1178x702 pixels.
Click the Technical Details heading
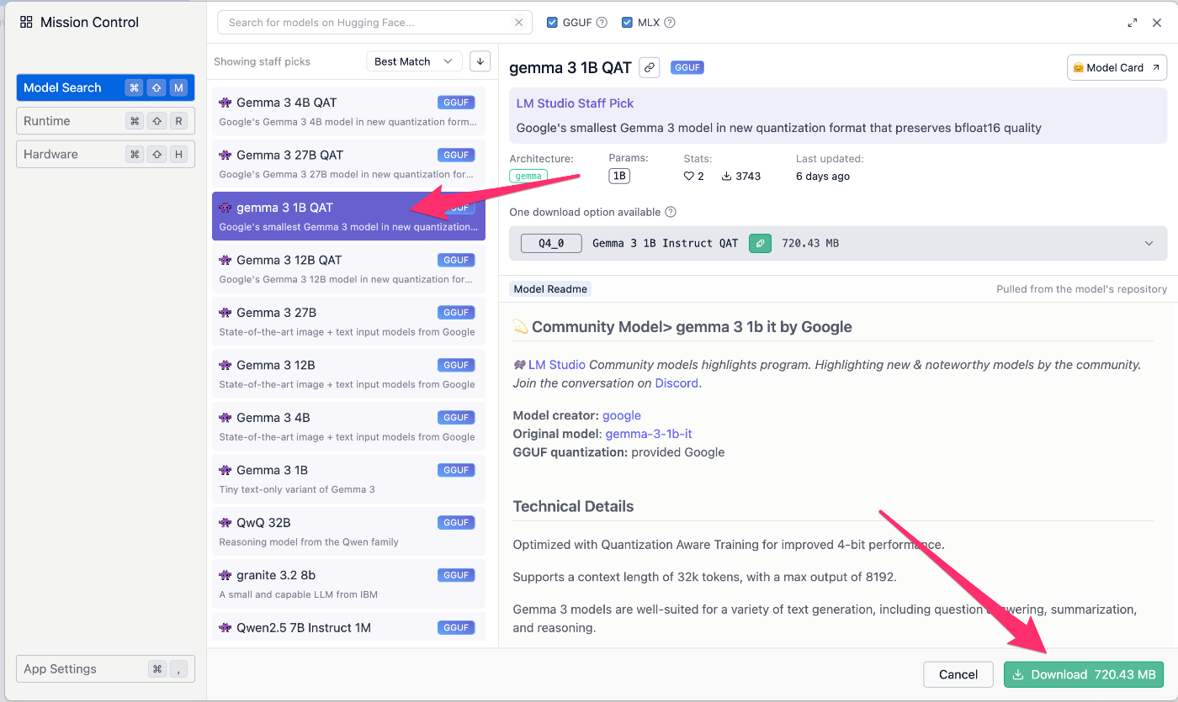(573, 506)
